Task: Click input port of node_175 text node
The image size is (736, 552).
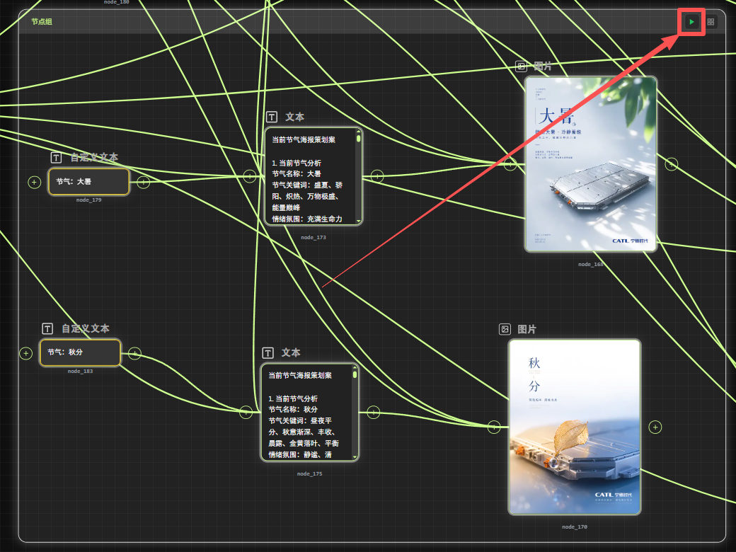Action: [x=246, y=413]
